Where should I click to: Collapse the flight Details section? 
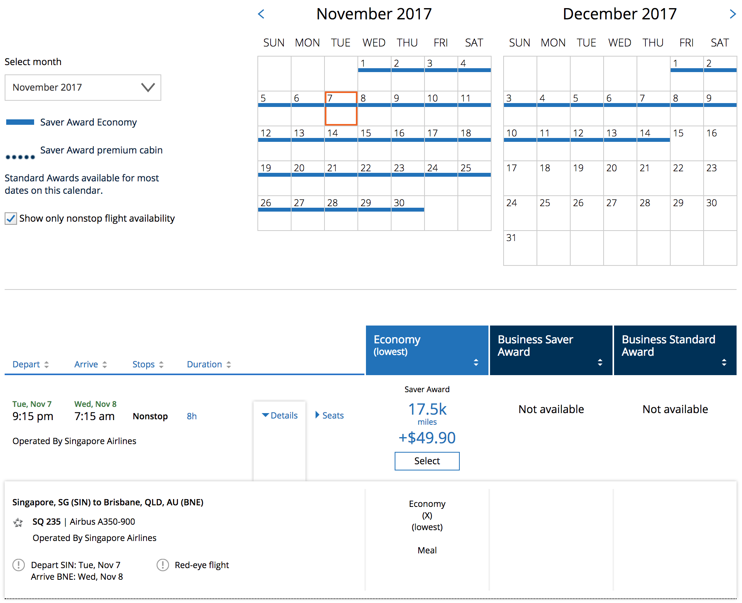tap(280, 415)
